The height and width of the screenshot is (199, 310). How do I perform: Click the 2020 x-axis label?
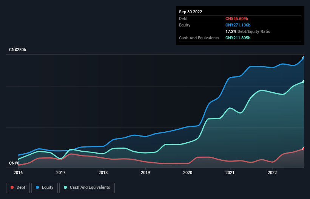coord(188,173)
